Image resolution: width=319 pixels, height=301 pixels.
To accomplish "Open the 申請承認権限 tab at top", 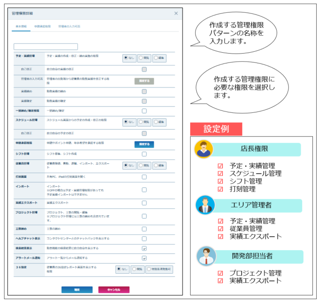I will tap(42, 26).
